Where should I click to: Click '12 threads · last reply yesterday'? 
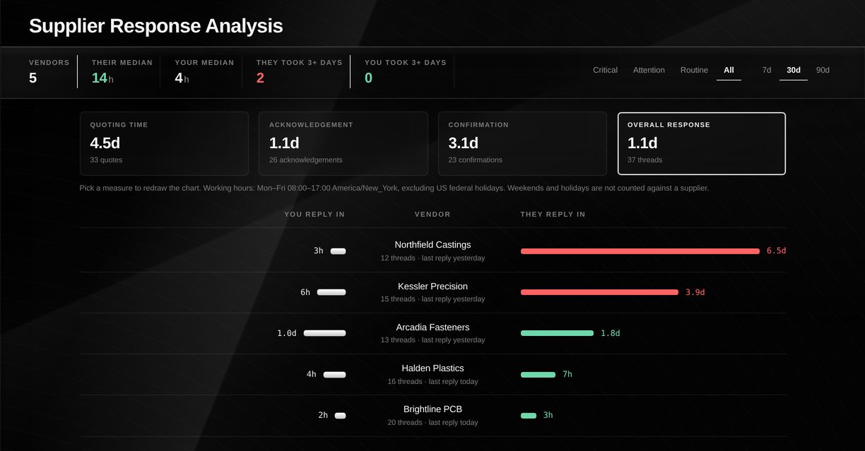click(x=432, y=258)
